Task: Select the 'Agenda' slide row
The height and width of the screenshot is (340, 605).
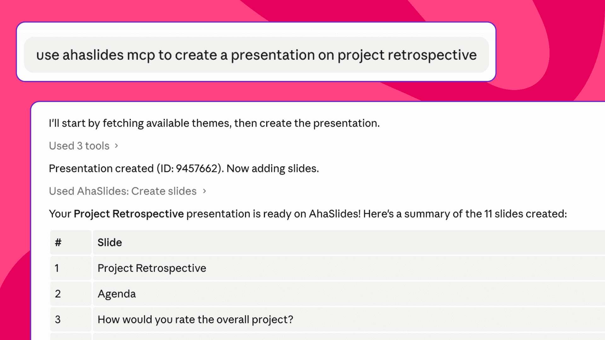Action: [327, 294]
